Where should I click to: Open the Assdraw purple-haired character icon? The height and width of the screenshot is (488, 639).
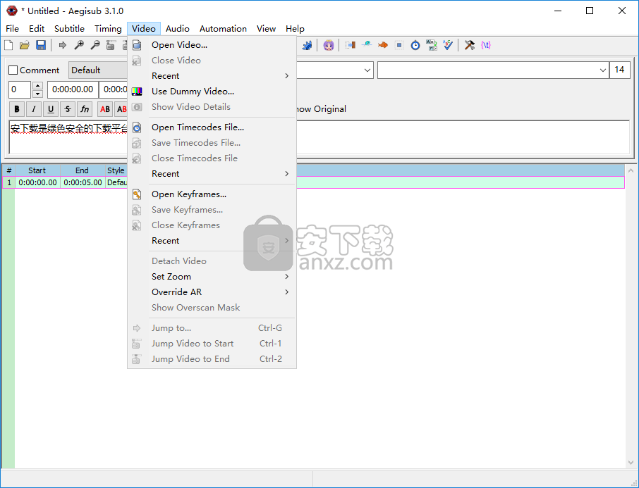329,45
